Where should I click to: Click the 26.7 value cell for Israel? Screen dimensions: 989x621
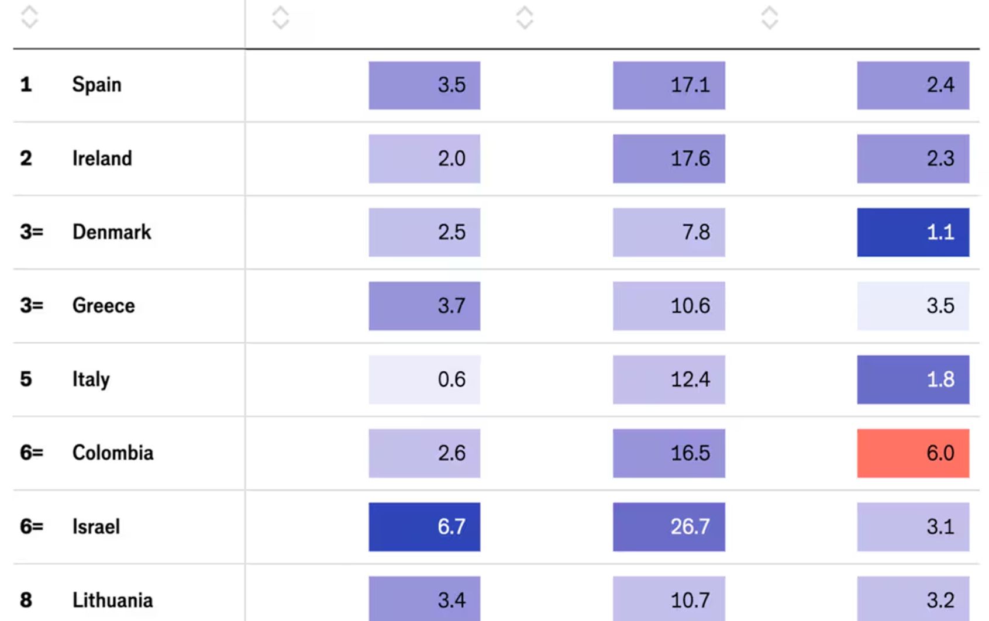tap(668, 527)
